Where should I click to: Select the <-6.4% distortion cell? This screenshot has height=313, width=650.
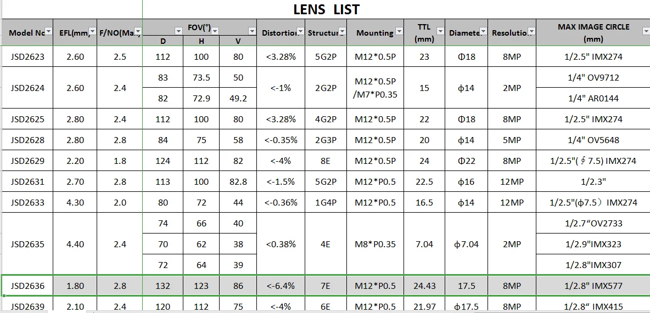[x=281, y=286]
